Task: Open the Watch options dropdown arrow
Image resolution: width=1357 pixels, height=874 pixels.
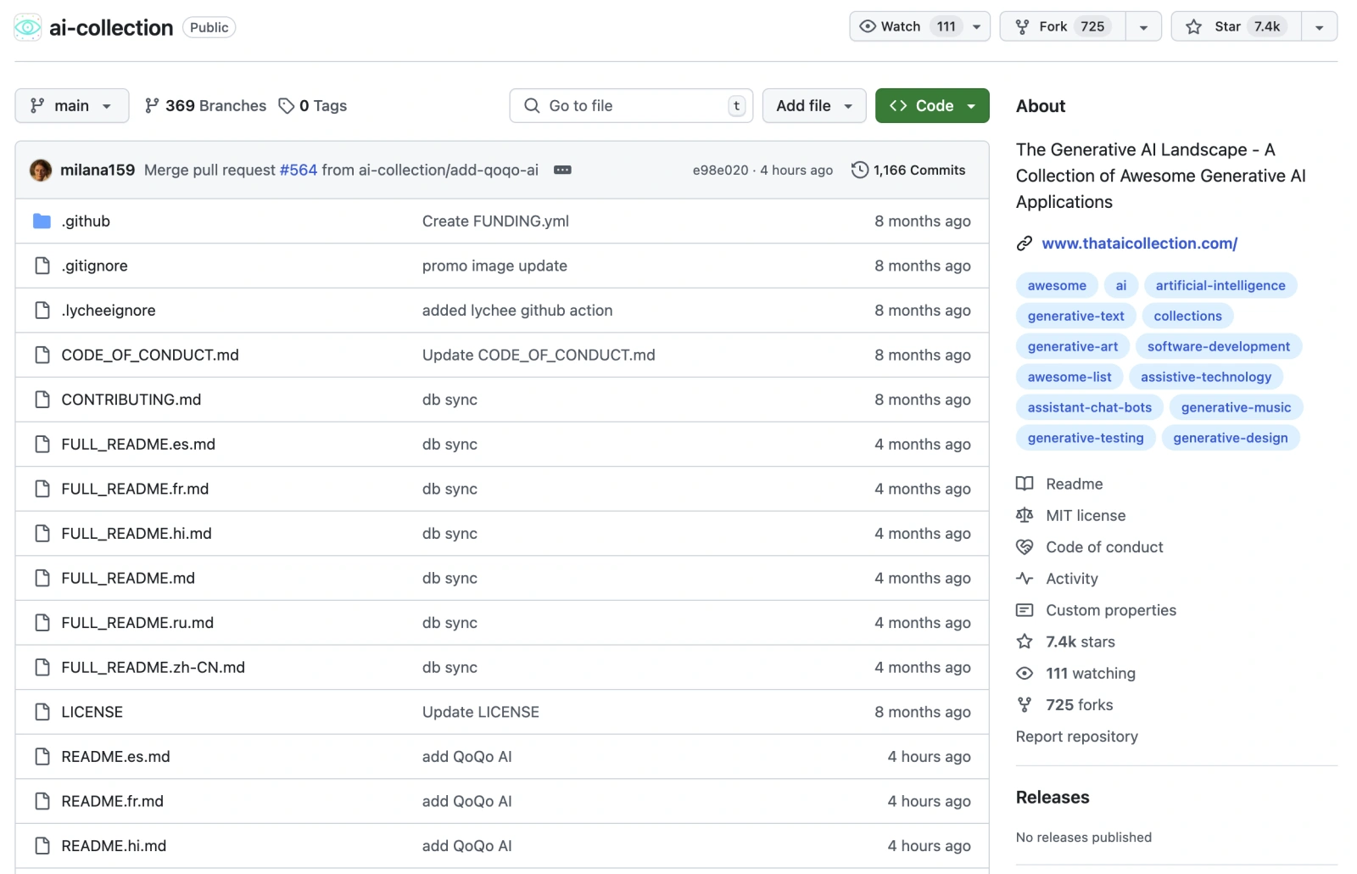Action: 977,27
